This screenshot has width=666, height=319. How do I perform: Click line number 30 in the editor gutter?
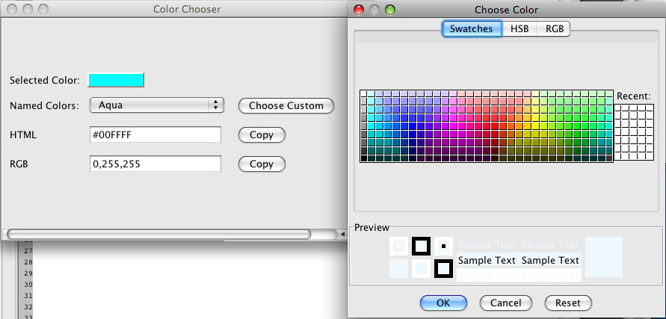(28, 285)
